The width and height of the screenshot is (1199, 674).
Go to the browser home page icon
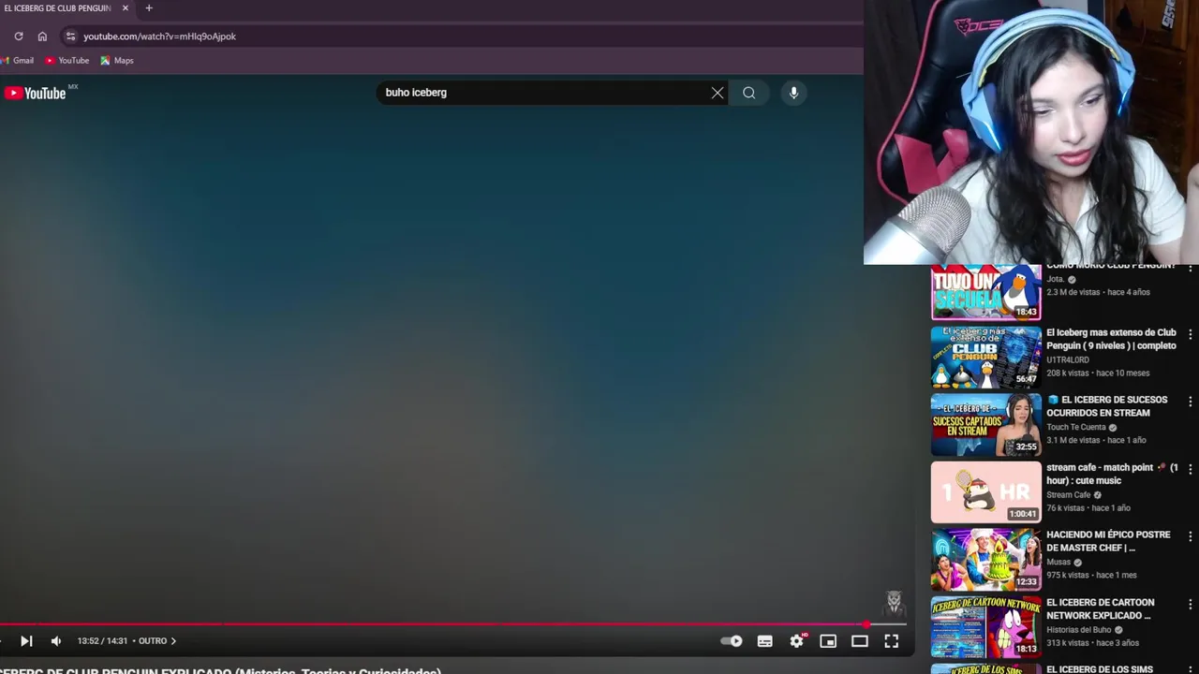[x=42, y=37]
